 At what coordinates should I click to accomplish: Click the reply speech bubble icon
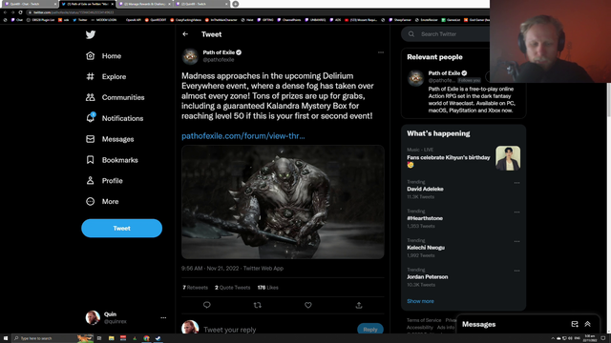coord(207,305)
